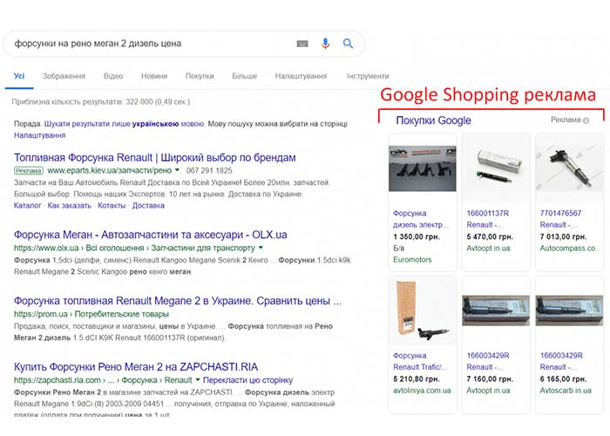Expand the arrow next to eparts.kiev.ua URL

pos(177,170)
